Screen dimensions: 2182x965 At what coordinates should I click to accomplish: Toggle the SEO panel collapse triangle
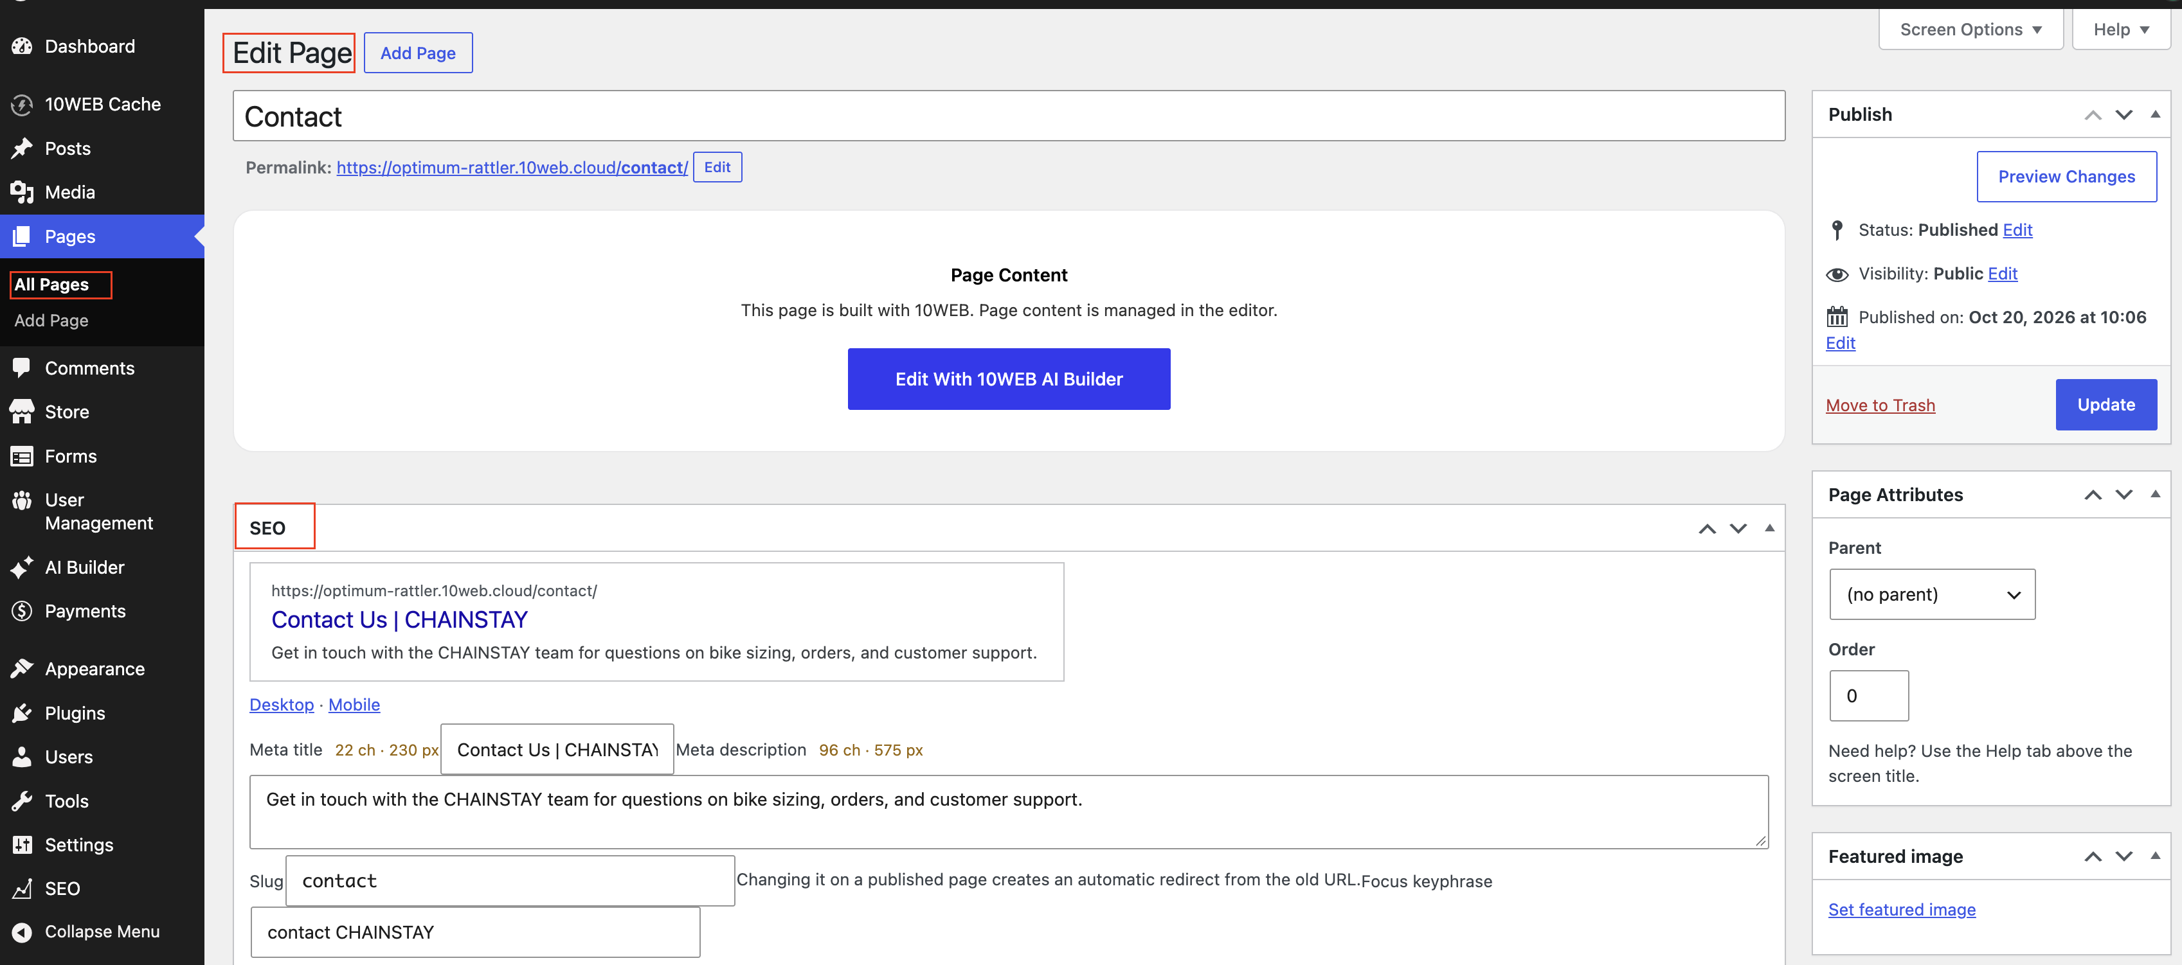tap(1769, 528)
